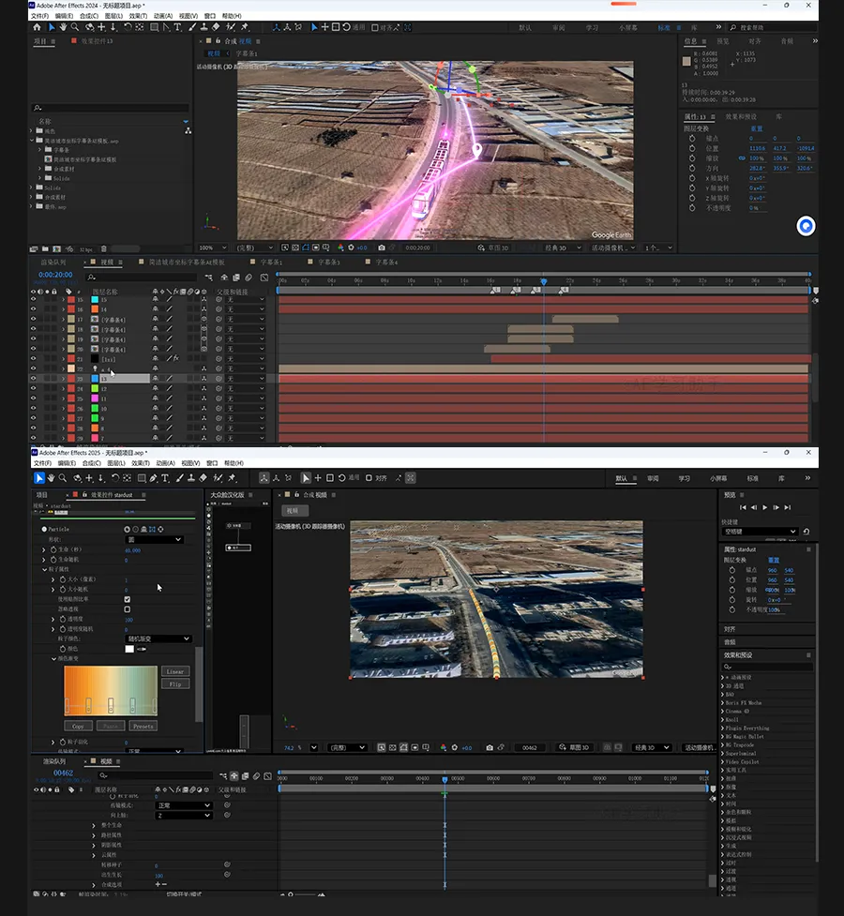This screenshot has height=916, width=844.
Task: Enable the 忽略透视 checkbox
Action: click(x=128, y=609)
